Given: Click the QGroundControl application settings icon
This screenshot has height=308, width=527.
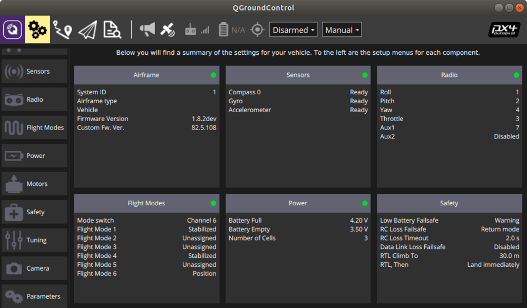Looking at the screenshot, I should coord(13,29).
